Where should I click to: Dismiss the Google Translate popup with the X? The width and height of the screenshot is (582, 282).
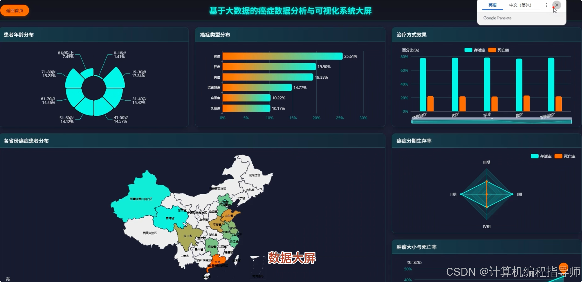point(556,5)
